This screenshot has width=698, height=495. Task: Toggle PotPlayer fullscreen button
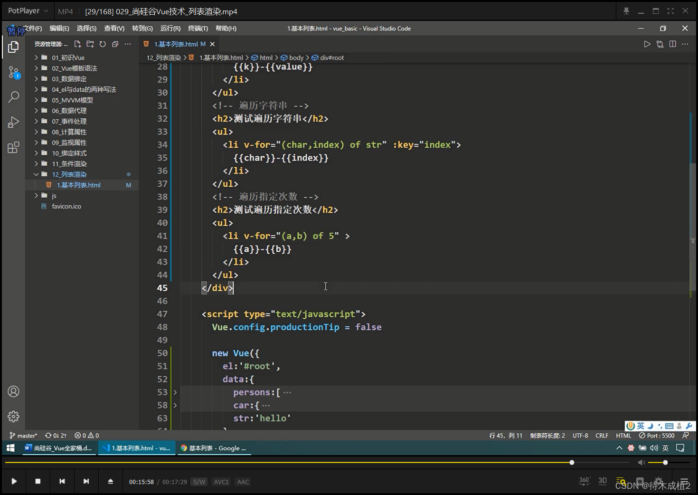click(x=670, y=11)
